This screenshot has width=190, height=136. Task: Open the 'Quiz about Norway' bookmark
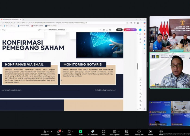click(10, 26)
